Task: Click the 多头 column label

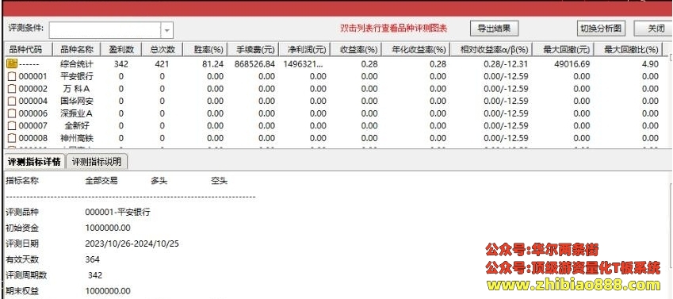Action: [x=159, y=181]
